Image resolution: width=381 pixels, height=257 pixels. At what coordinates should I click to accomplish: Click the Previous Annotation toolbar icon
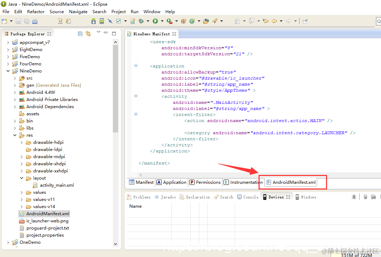pos(251,21)
